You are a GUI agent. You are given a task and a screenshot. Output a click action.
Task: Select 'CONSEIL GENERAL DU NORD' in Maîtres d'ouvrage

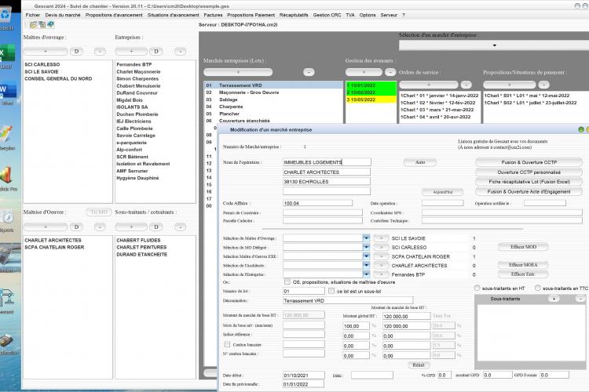pos(58,78)
